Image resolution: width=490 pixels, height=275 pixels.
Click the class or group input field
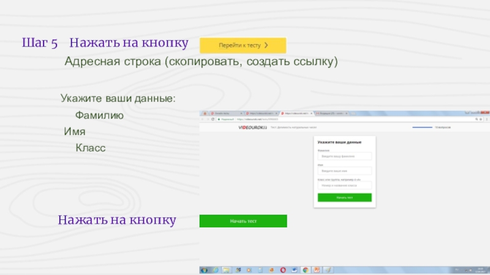click(344, 186)
